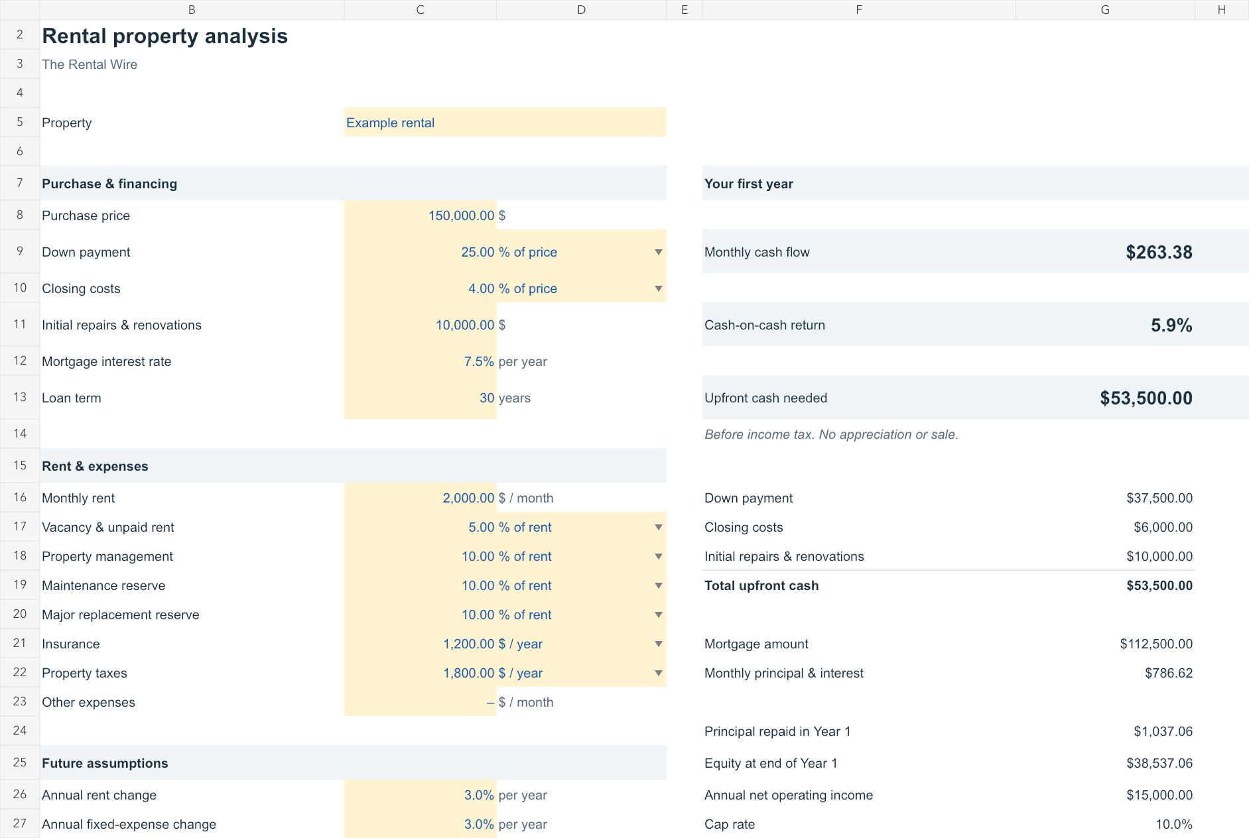Click the Cash-on-cash return value 5.9%

point(1171,325)
